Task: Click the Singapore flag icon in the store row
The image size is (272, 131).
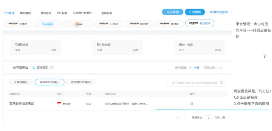Action: [59, 104]
